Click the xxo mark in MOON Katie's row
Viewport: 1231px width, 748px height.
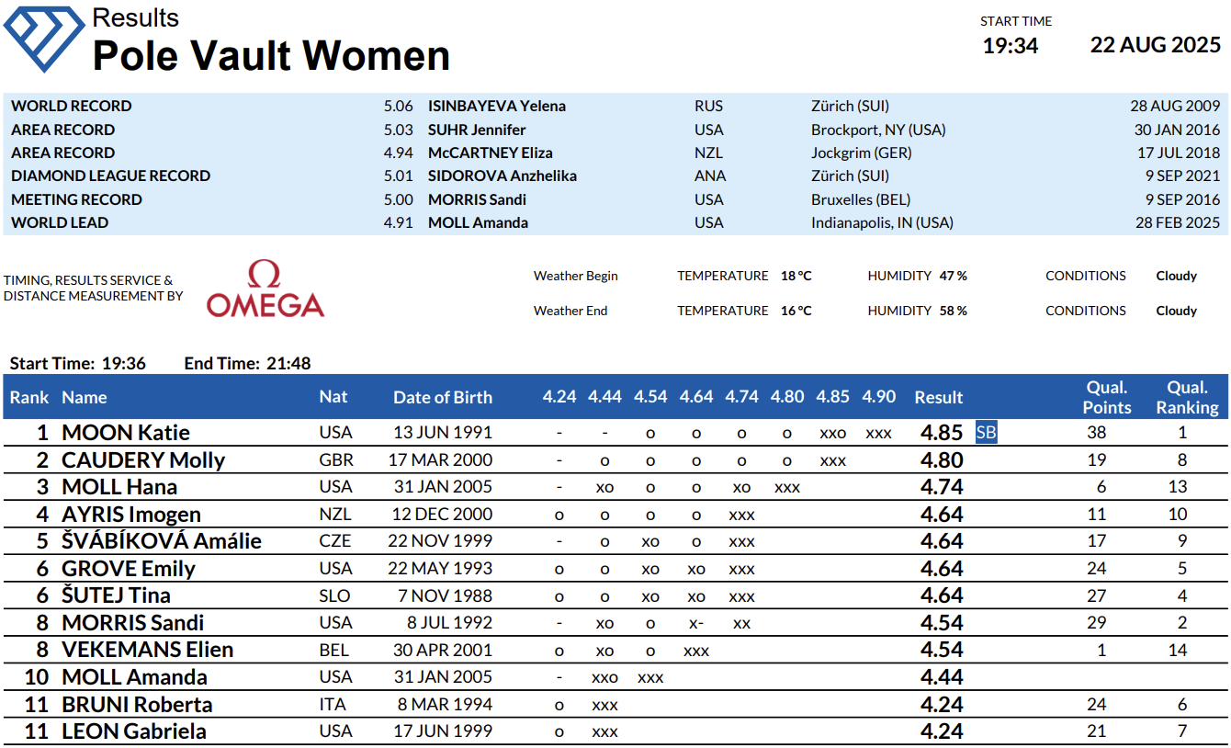832,433
